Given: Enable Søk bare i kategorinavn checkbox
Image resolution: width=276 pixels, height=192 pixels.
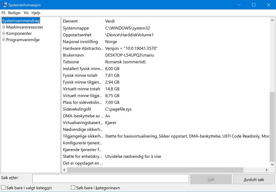Looking at the screenshot, I should click(x=73, y=187).
